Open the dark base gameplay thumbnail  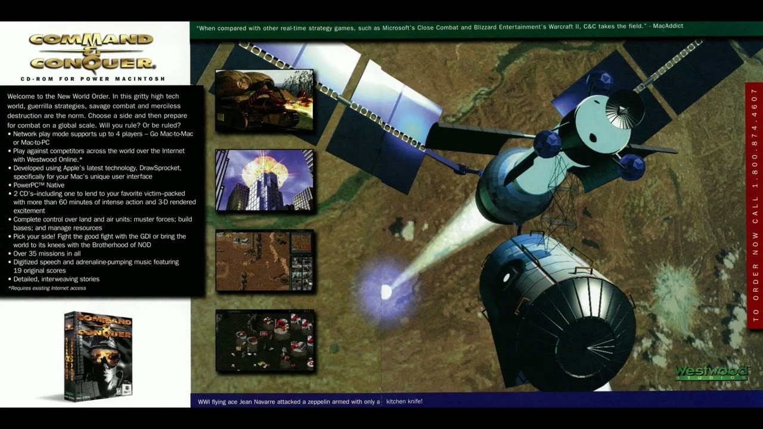coord(264,340)
